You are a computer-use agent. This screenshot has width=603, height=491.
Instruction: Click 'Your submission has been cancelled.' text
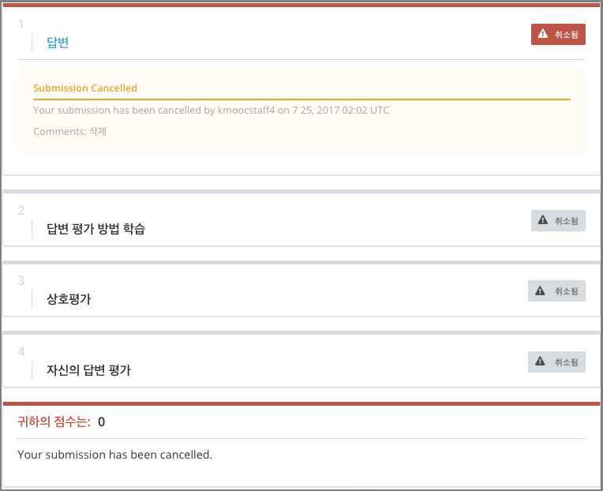[x=114, y=455]
